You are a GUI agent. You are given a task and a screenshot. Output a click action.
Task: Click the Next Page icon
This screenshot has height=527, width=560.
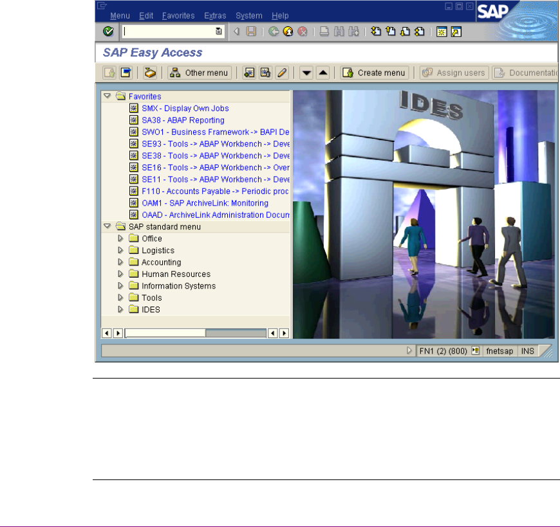pos(405,31)
